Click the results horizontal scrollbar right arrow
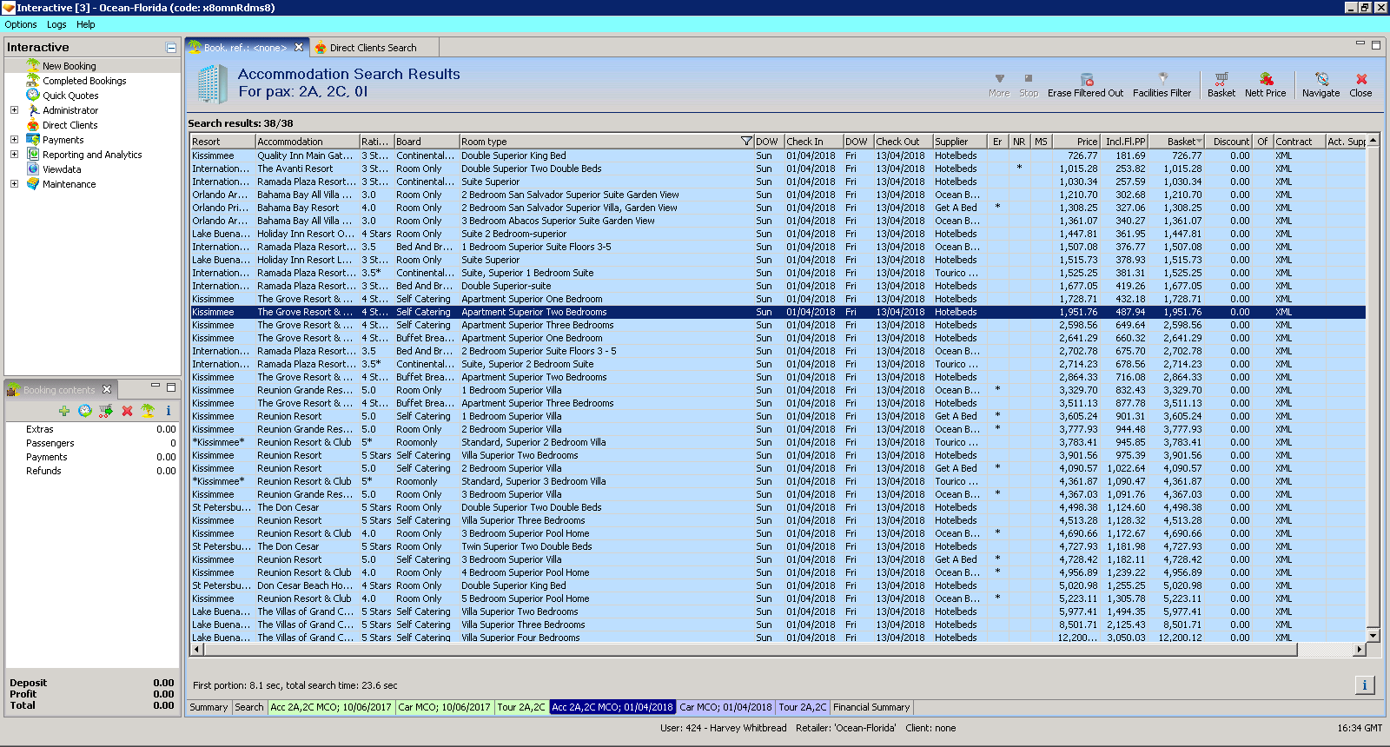Image resolution: width=1390 pixels, height=747 pixels. [1359, 650]
